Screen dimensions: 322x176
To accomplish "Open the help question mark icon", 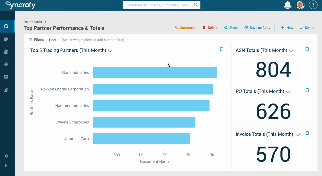I will click(313, 5).
